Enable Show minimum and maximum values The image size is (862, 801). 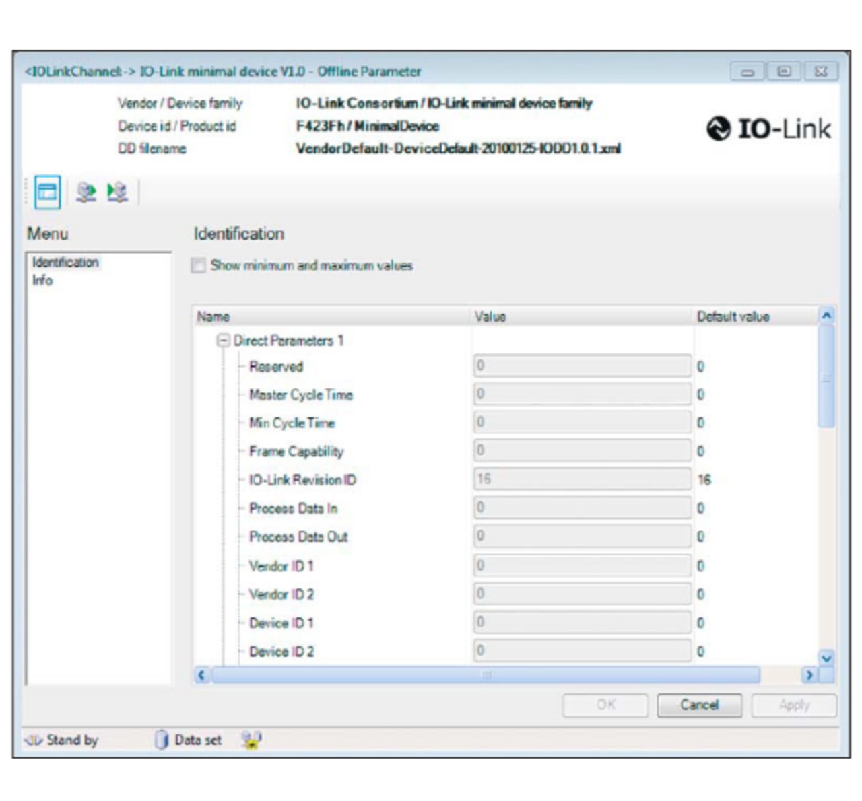(199, 265)
